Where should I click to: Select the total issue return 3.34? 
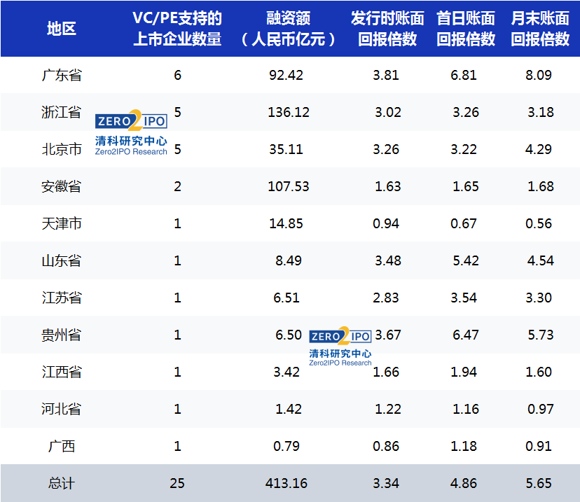point(386,483)
